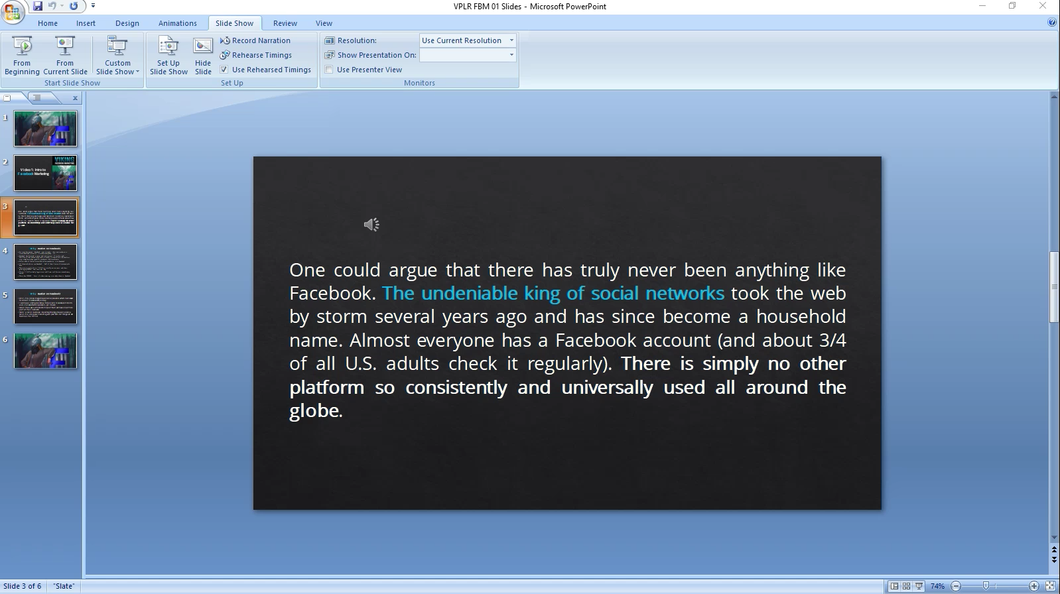Click the scrollbar down arrow
Viewport: 1060px width, 594px height.
tap(1054, 538)
